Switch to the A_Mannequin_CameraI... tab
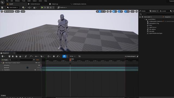Viewport: 174px width, 98px height. (79, 4)
